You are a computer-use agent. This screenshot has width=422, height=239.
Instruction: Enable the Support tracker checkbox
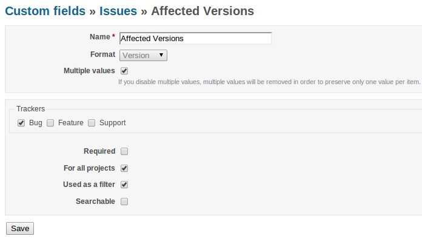tap(92, 123)
